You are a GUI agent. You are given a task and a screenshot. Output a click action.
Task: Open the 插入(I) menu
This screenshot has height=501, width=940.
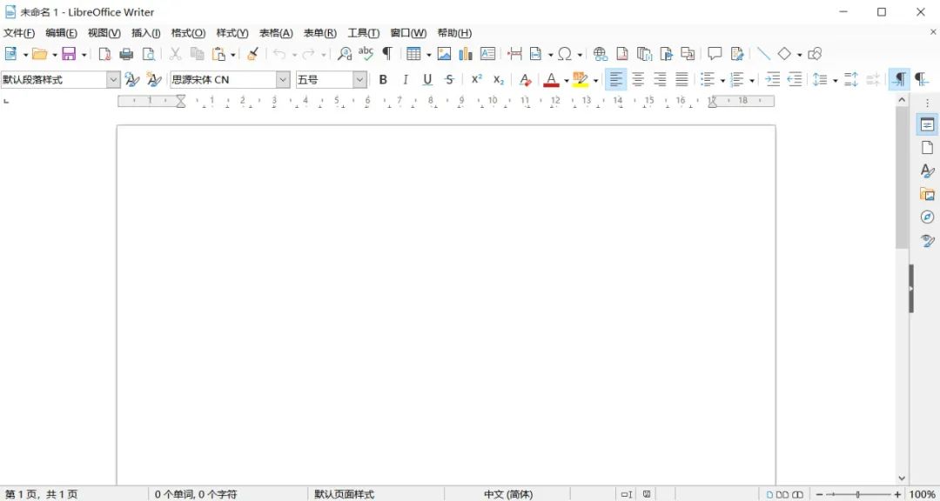coord(145,33)
